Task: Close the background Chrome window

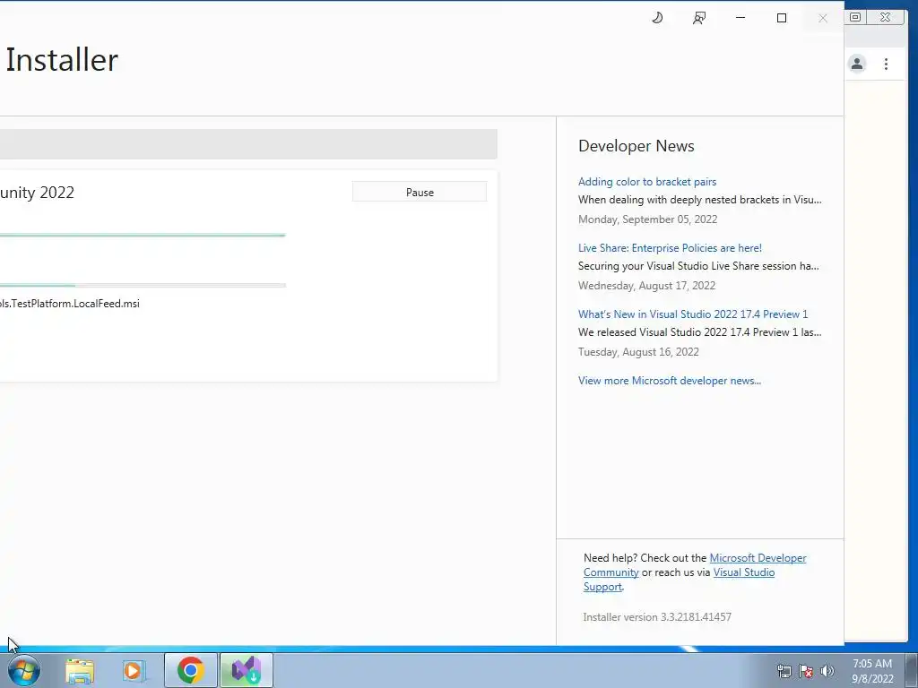Action: click(x=886, y=17)
